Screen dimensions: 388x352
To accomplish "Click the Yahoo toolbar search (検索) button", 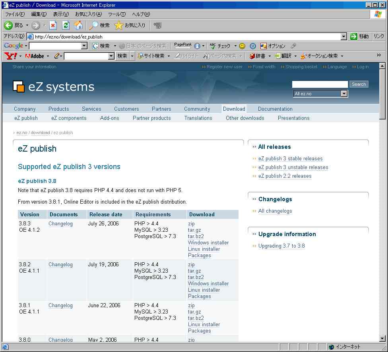I will click(122, 56).
